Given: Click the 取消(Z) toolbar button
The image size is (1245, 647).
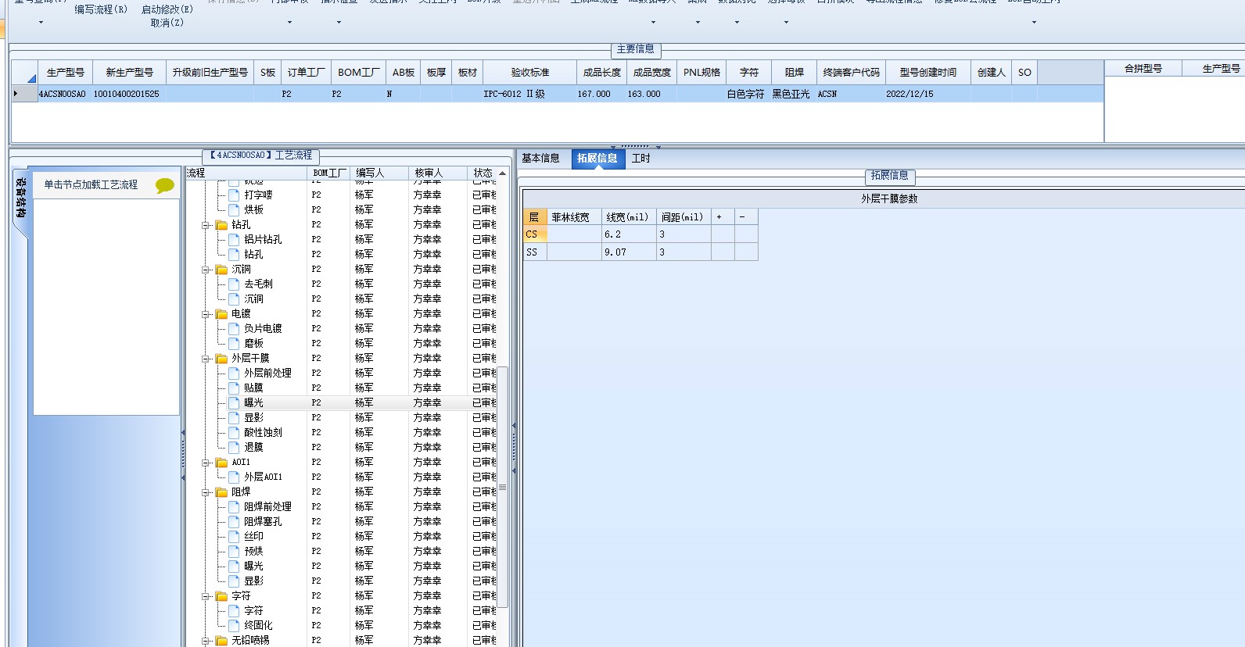Looking at the screenshot, I should pyautogui.click(x=167, y=23).
